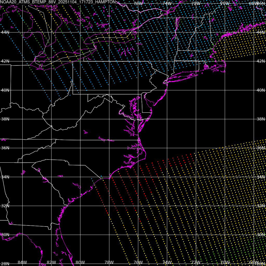
Task: Click the 42N label on left edge
Action: coord(5,61)
